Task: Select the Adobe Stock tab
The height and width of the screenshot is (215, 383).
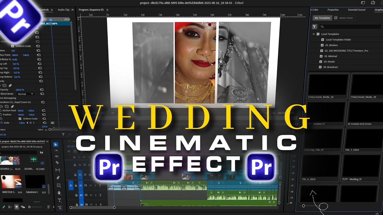Action: coord(344,18)
